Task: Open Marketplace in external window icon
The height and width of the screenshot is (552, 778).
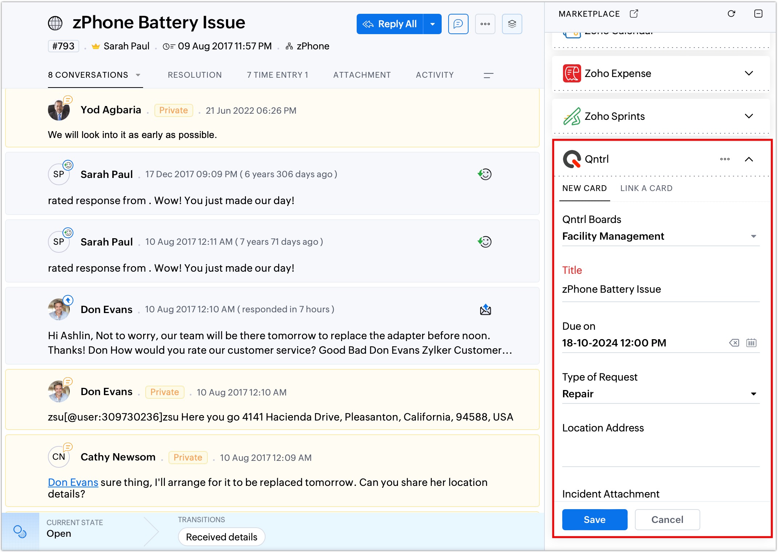Action: (x=634, y=14)
